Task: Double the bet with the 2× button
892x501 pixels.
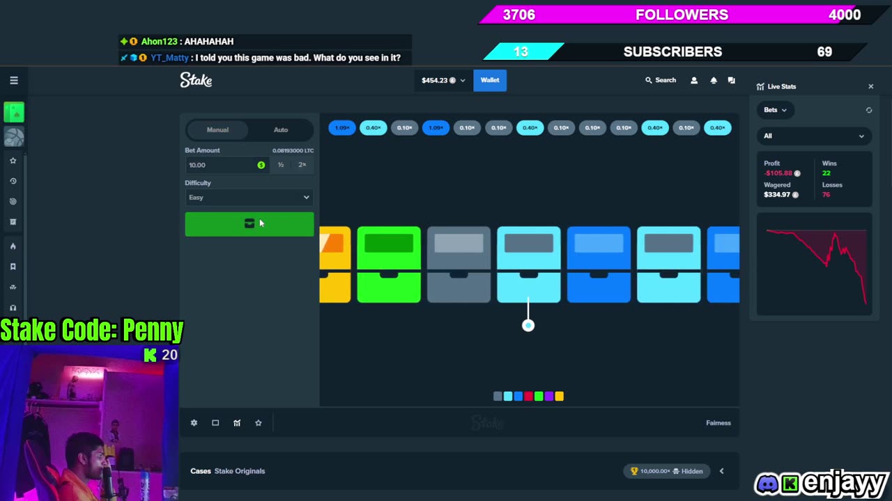Action: [x=302, y=165]
